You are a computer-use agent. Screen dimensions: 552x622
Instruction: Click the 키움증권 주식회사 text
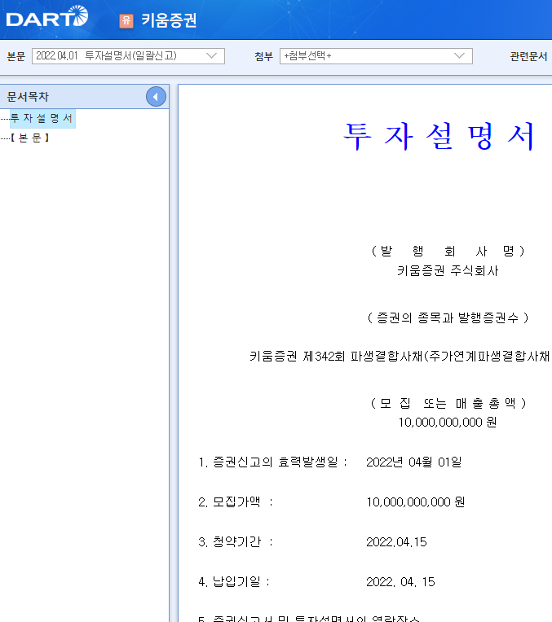[x=448, y=270]
